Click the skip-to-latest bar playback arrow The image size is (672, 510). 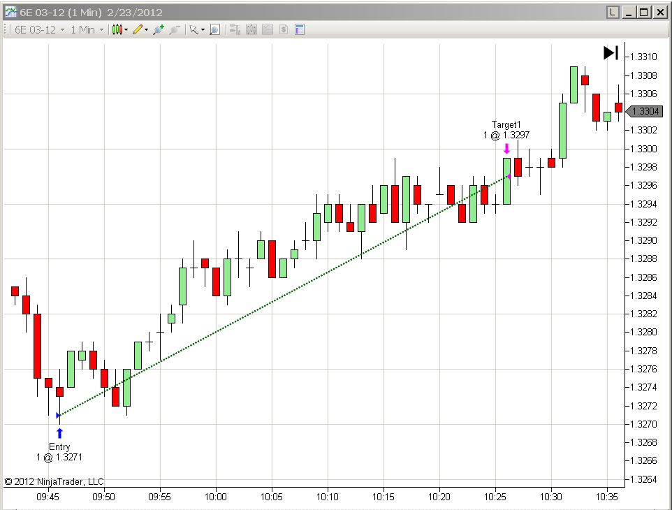611,52
